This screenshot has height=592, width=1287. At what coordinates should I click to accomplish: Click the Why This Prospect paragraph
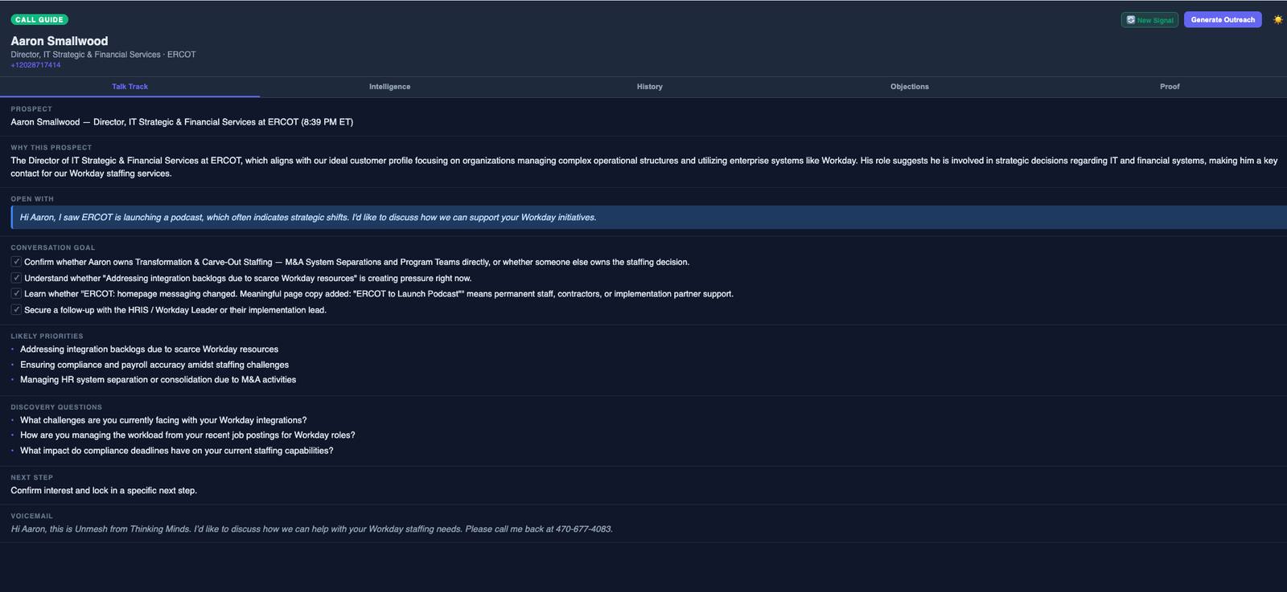pos(643,167)
